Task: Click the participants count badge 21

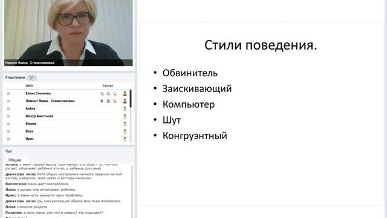Action: [31, 78]
